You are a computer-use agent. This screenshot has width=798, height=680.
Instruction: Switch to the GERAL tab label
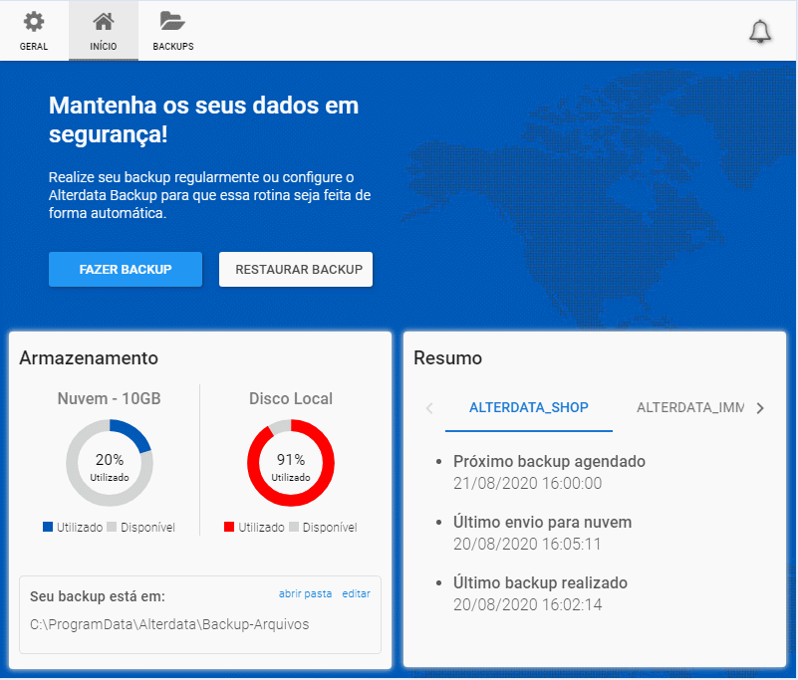click(x=34, y=46)
